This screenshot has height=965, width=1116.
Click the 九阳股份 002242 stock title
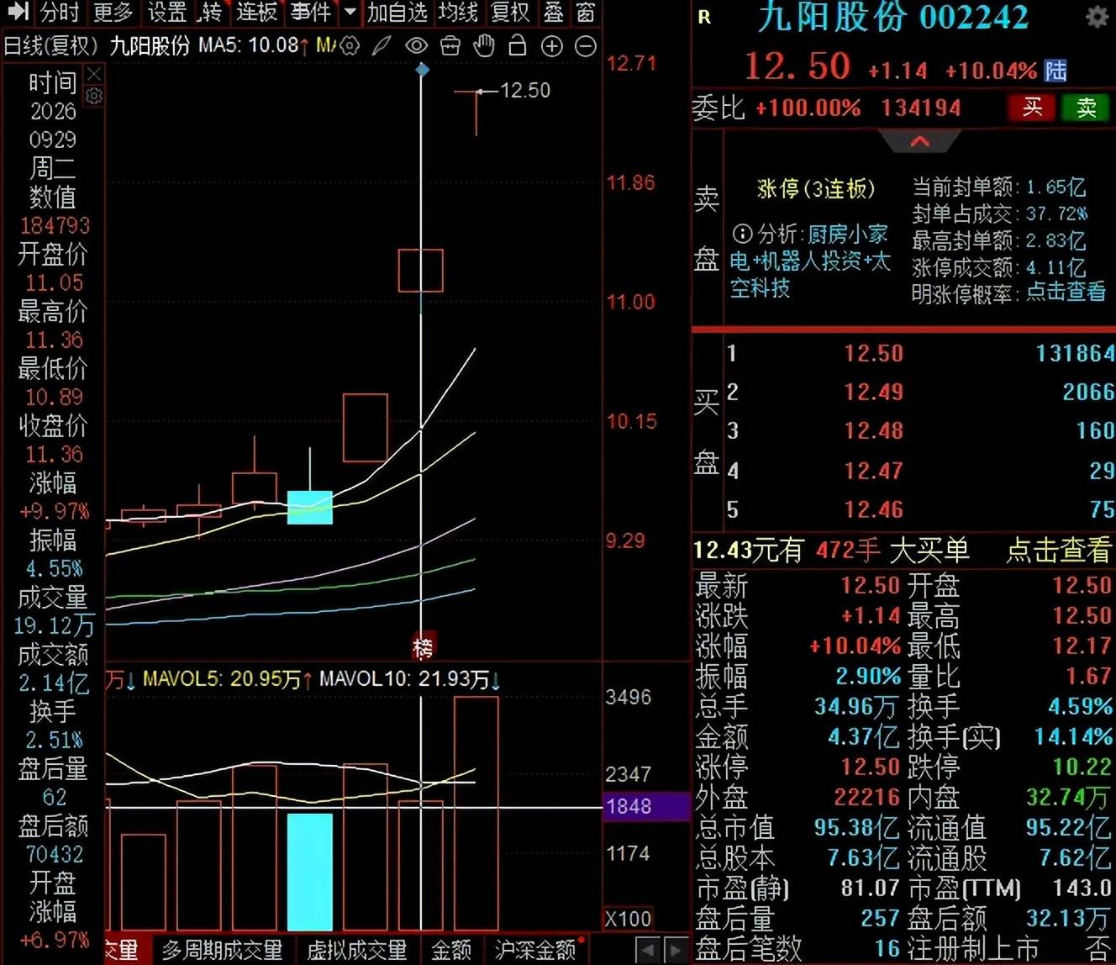pos(892,18)
